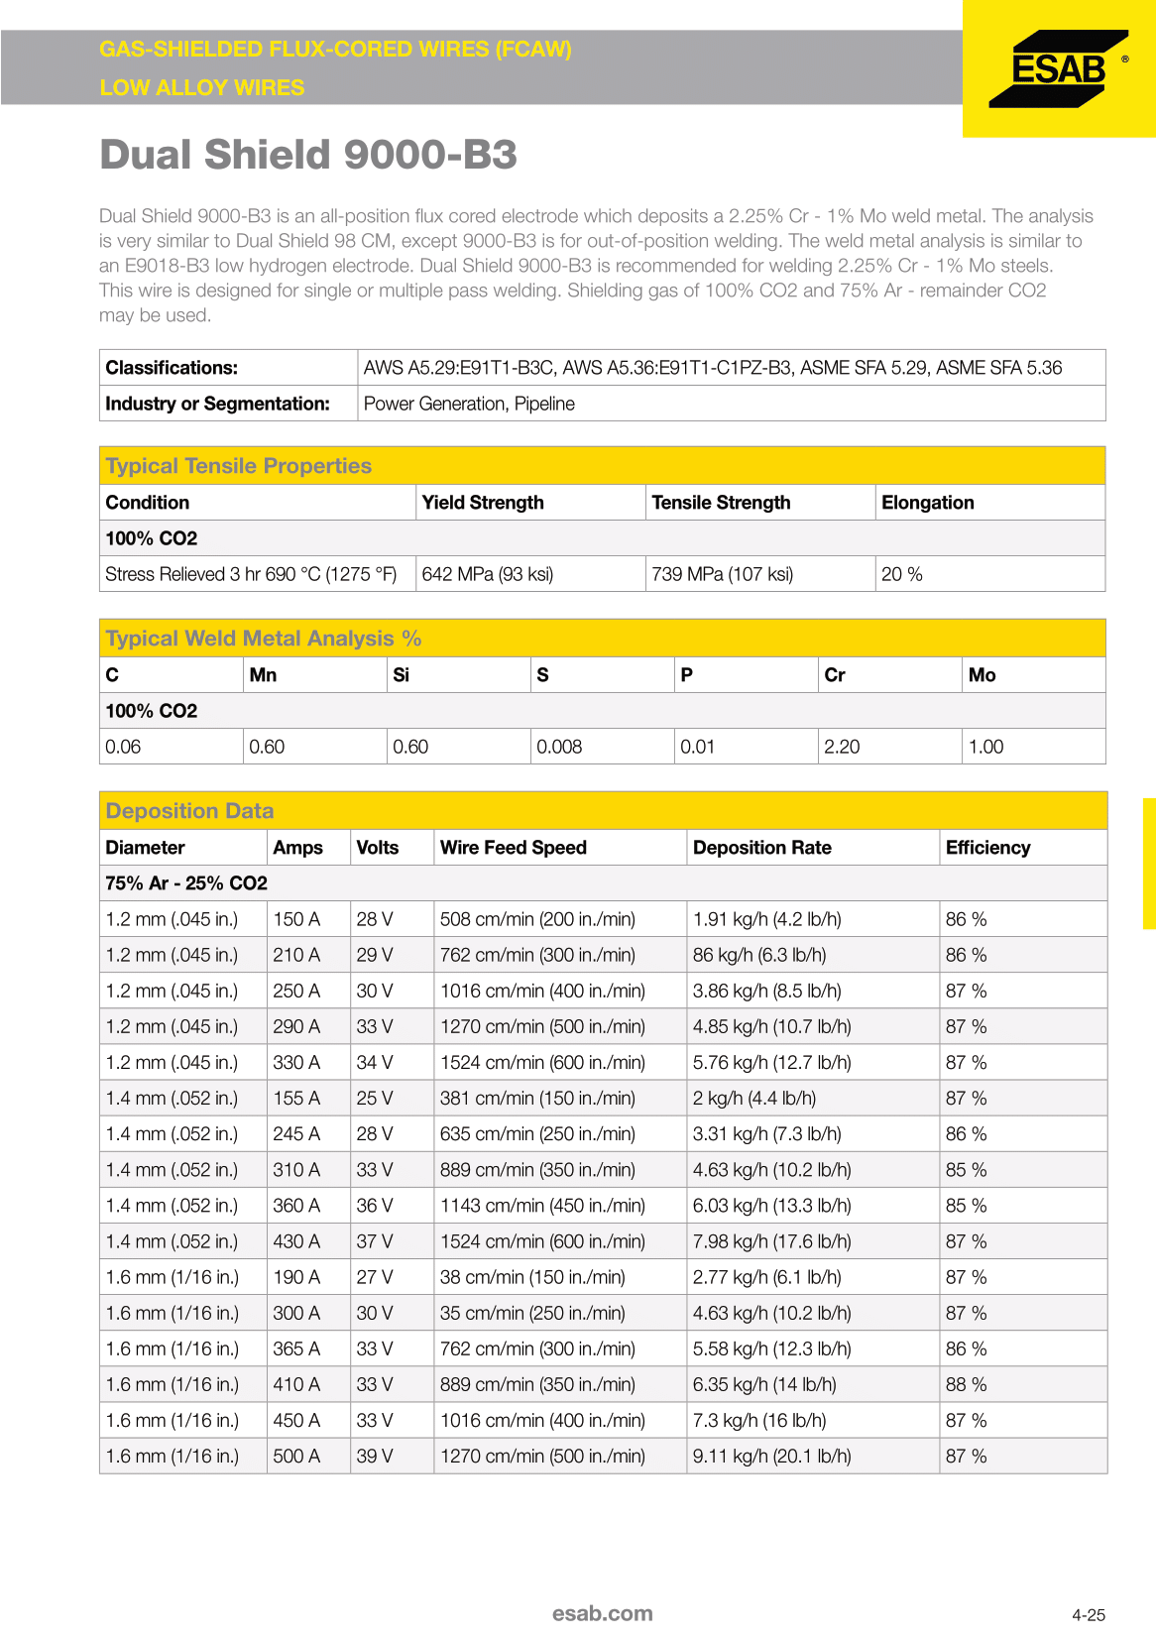Click the 'Classifications:' label cell
The image size is (1156, 1640).
[x=228, y=368]
